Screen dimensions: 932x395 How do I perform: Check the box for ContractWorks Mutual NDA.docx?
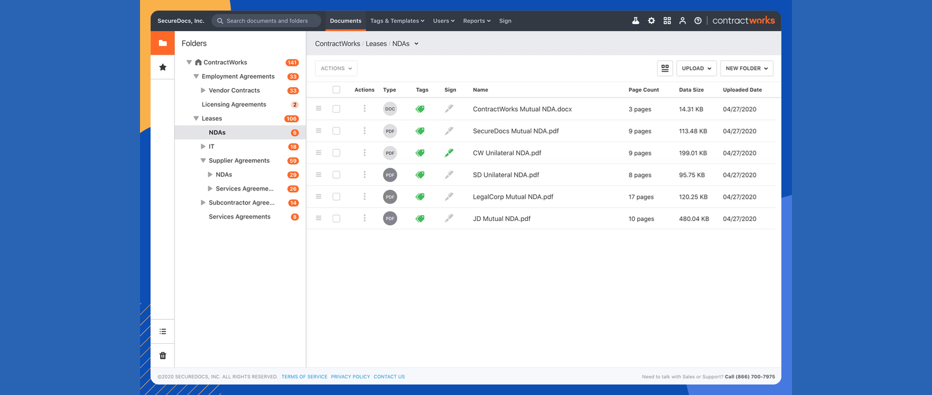click(x=337, y=109)
